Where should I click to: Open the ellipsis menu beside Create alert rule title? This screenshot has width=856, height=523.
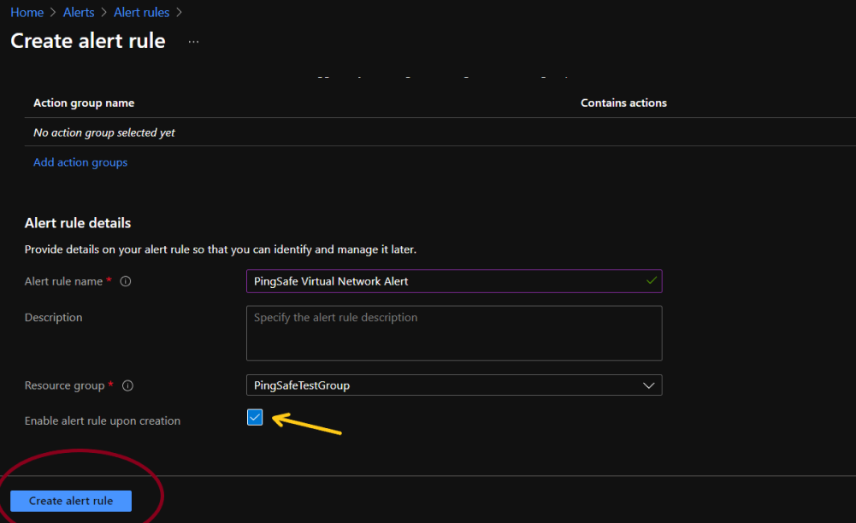193,41
